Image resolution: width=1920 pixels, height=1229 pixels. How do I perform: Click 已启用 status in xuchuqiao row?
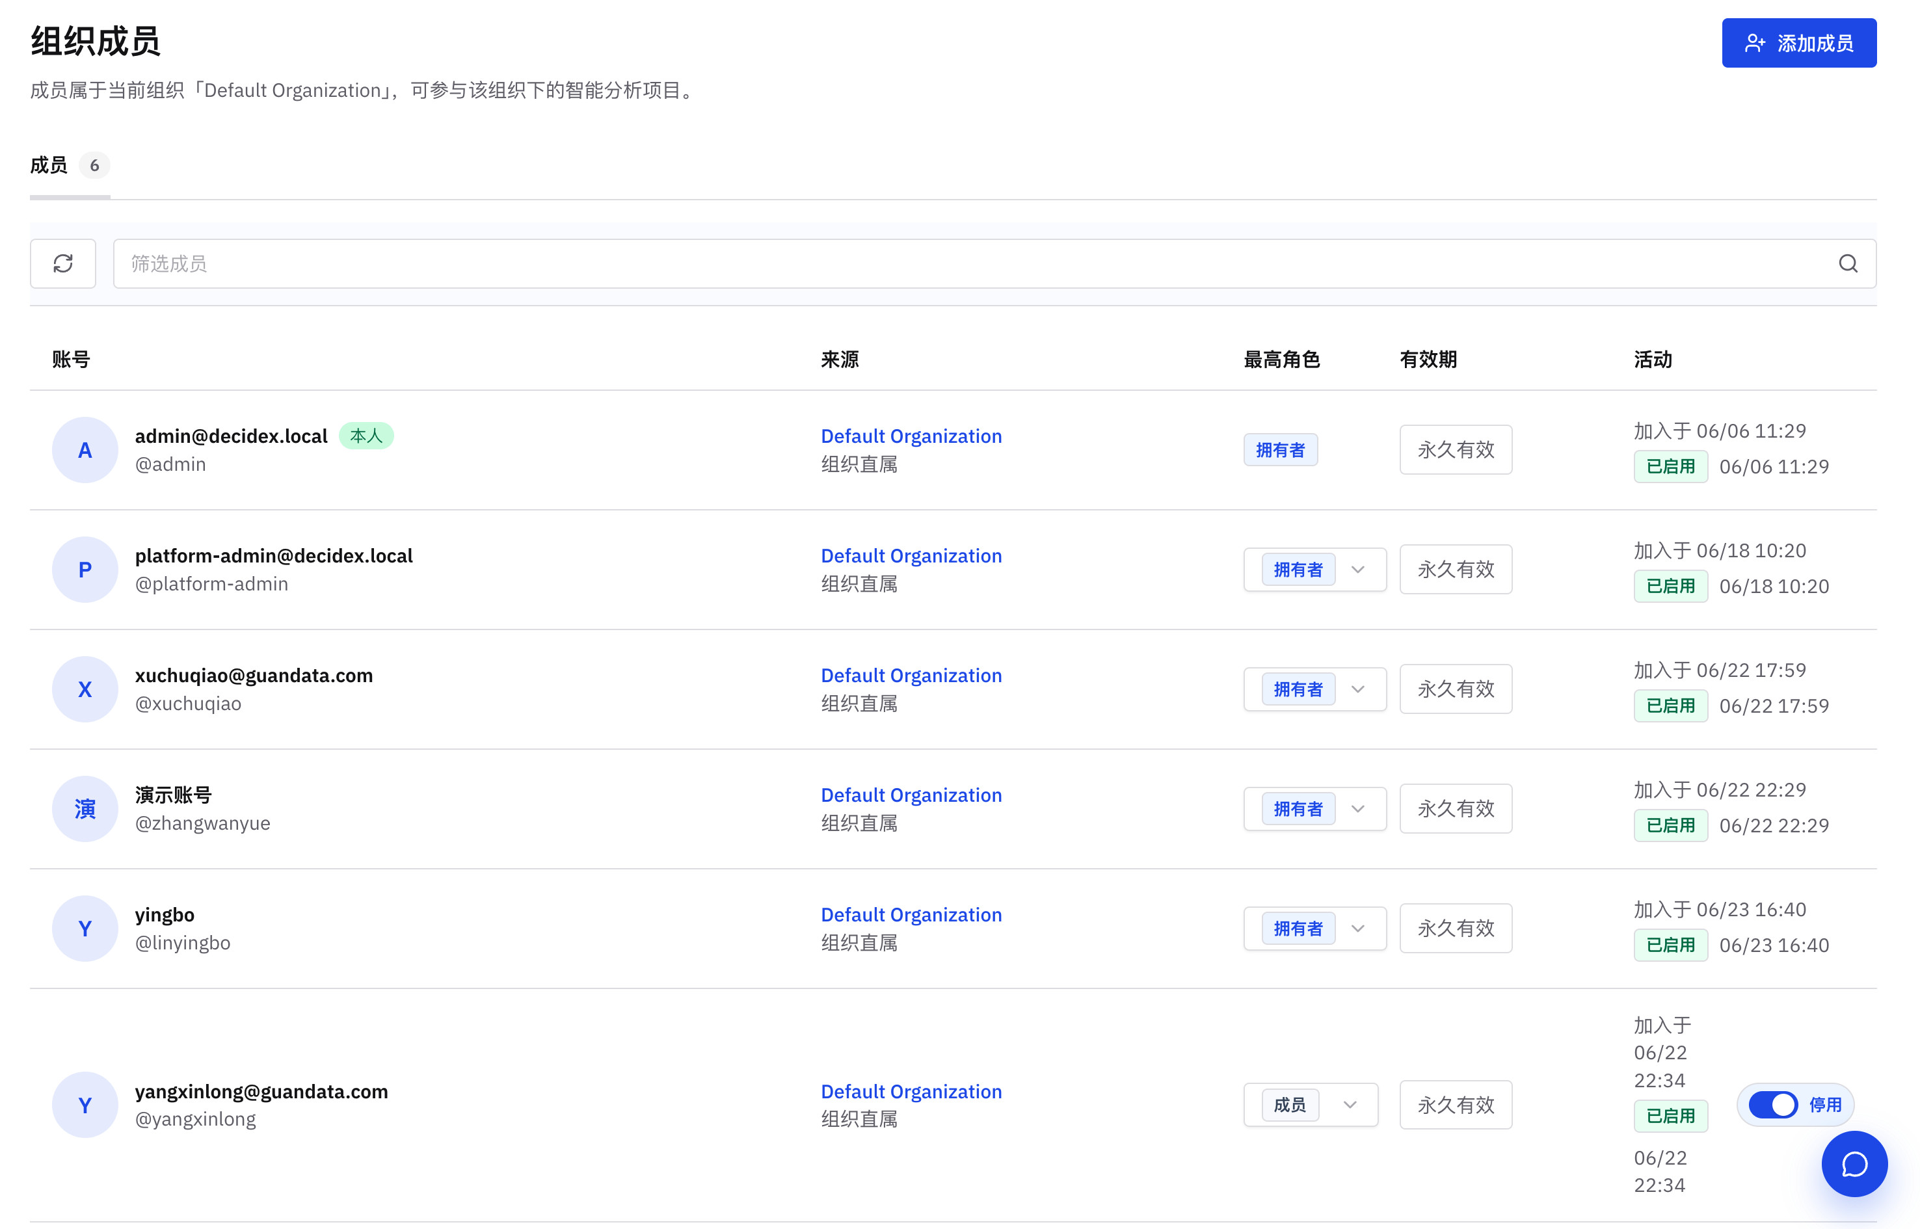[x=1670, y=706]
